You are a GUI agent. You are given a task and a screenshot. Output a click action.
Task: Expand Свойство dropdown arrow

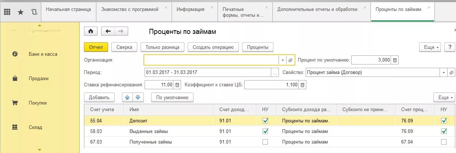coord(444,72)
